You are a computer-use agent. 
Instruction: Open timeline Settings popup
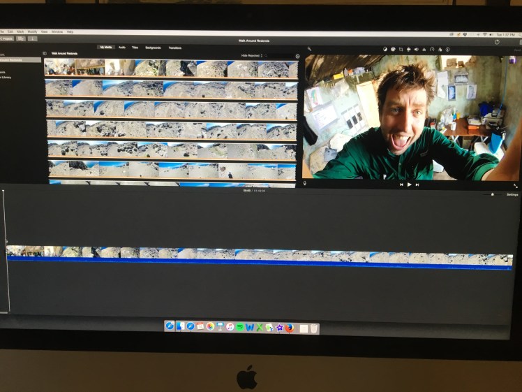[511, 194]
